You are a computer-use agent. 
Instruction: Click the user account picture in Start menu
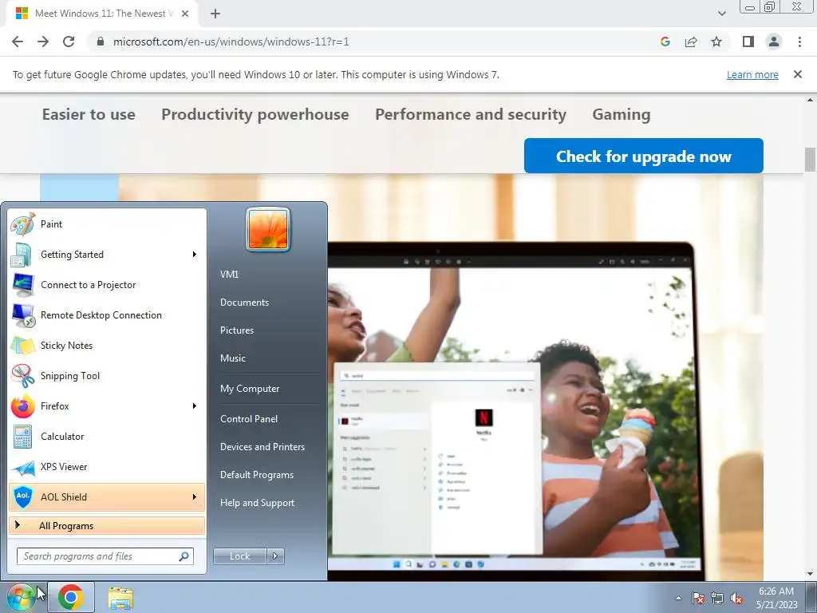[x=268, y=229]
